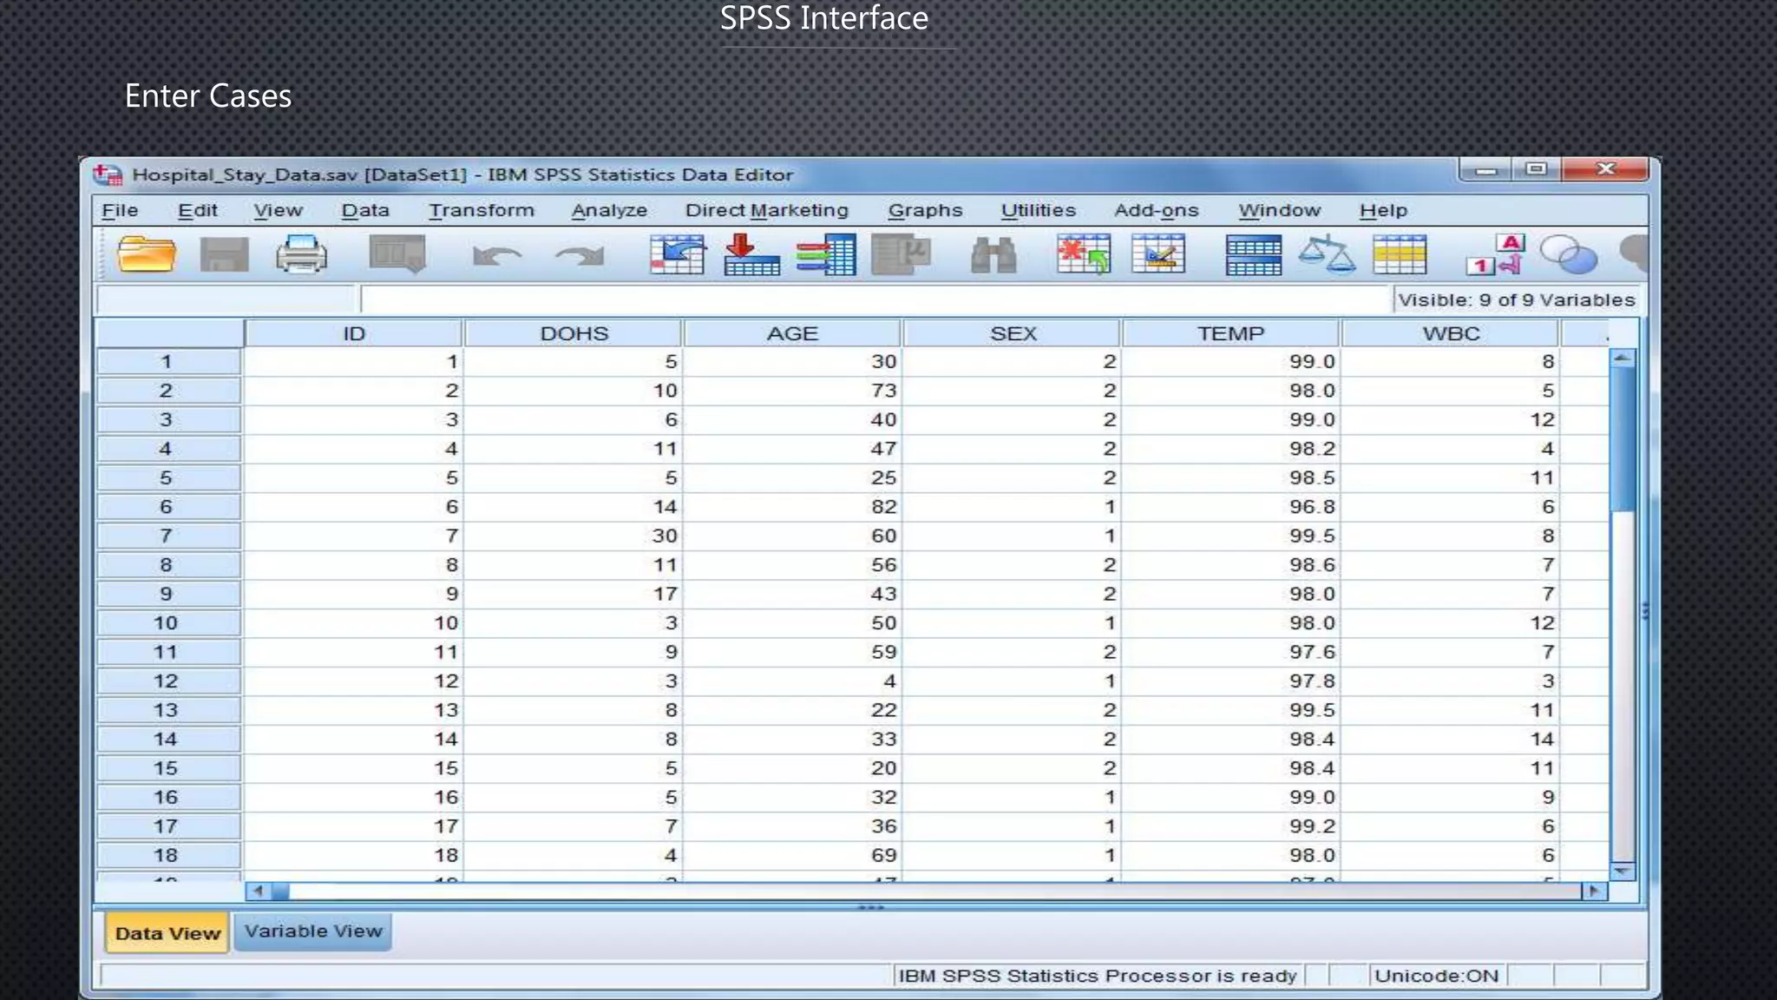Screen dimensions: 1777x1000
Task: Open the Edit menu
Action: click(x=198, y=210)
